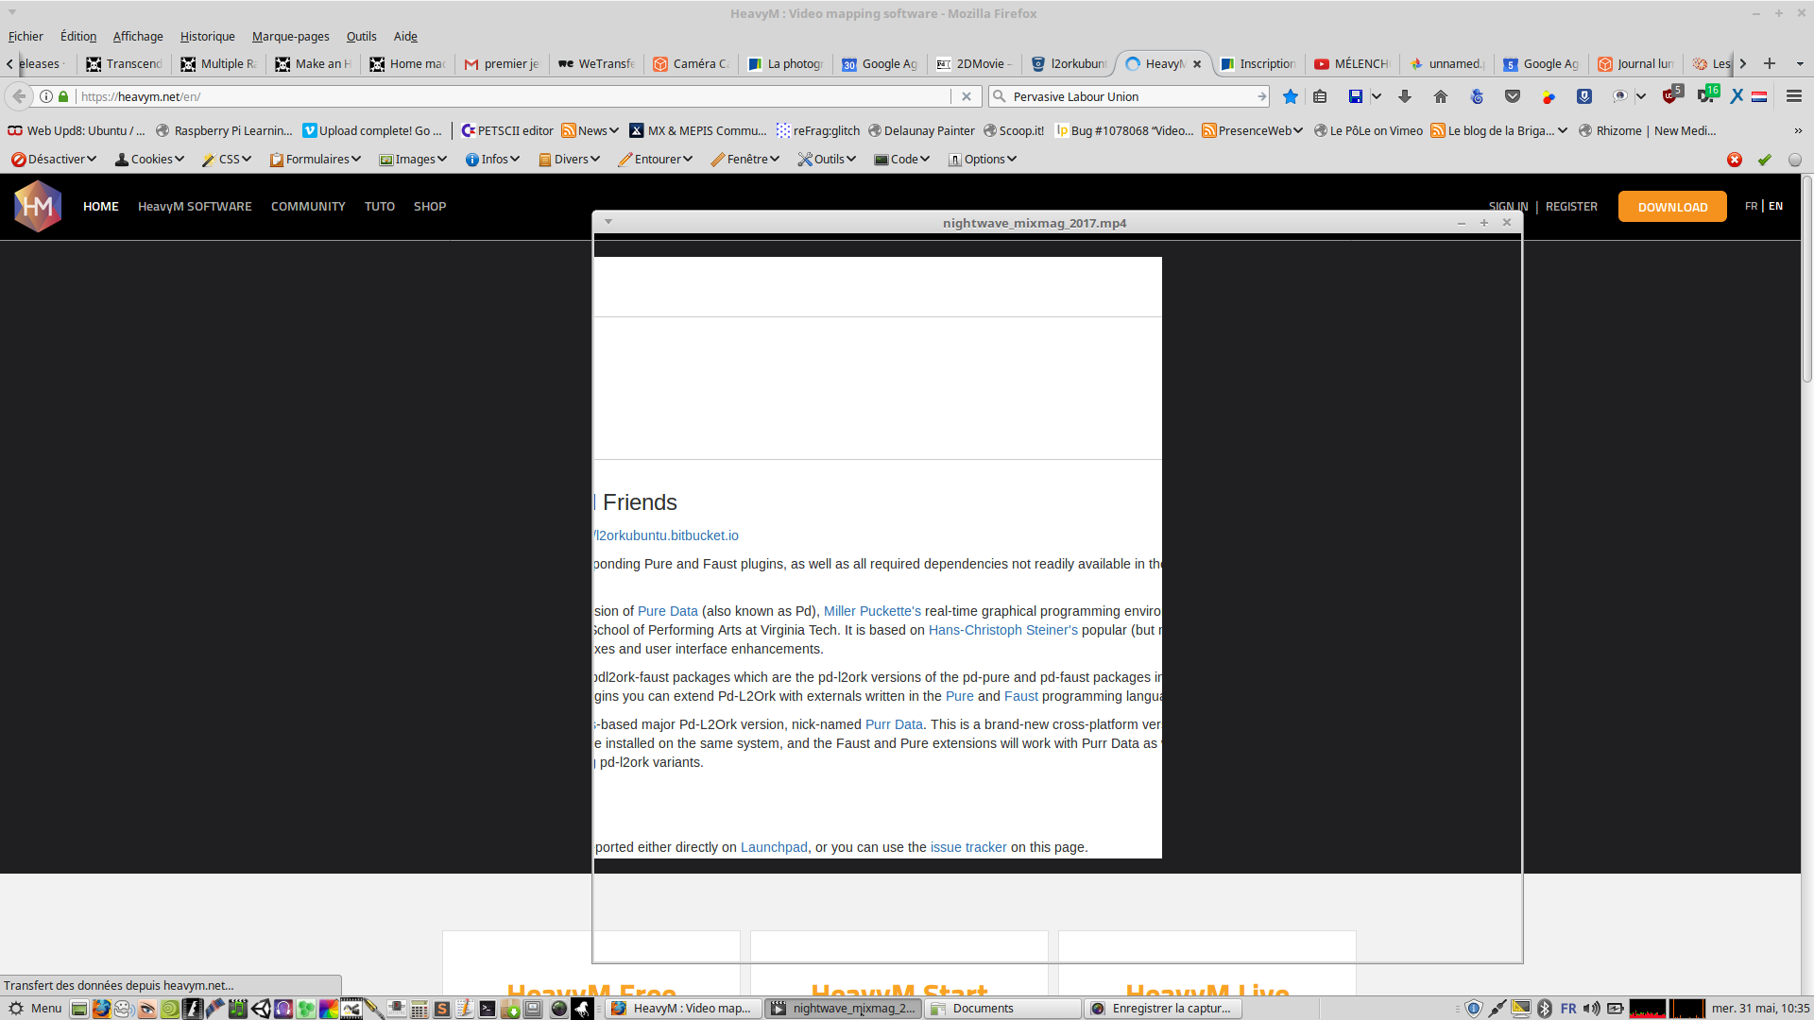The height and width of the screenshot is (1020, 1814).
Task: Click the Pocket toolbar icon
Action: pos(1513,96)
